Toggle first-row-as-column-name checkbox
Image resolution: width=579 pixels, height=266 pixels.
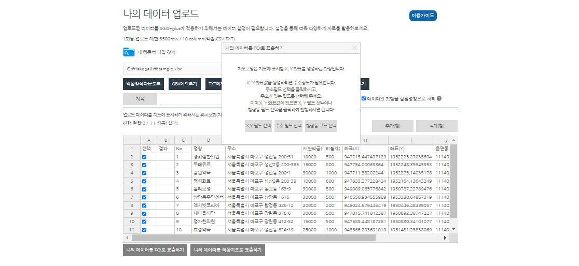(364, 98)
